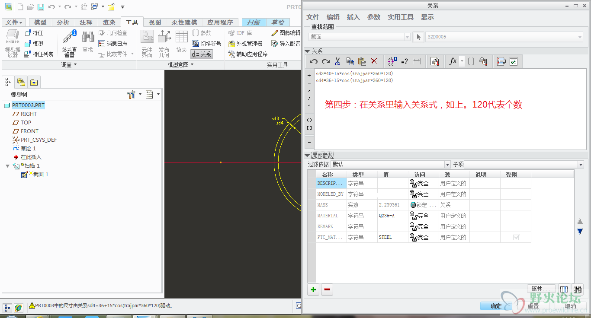
Task: Click the 辅助应用程序 auxiliary applications tool
Action: [x=248, y=54]
